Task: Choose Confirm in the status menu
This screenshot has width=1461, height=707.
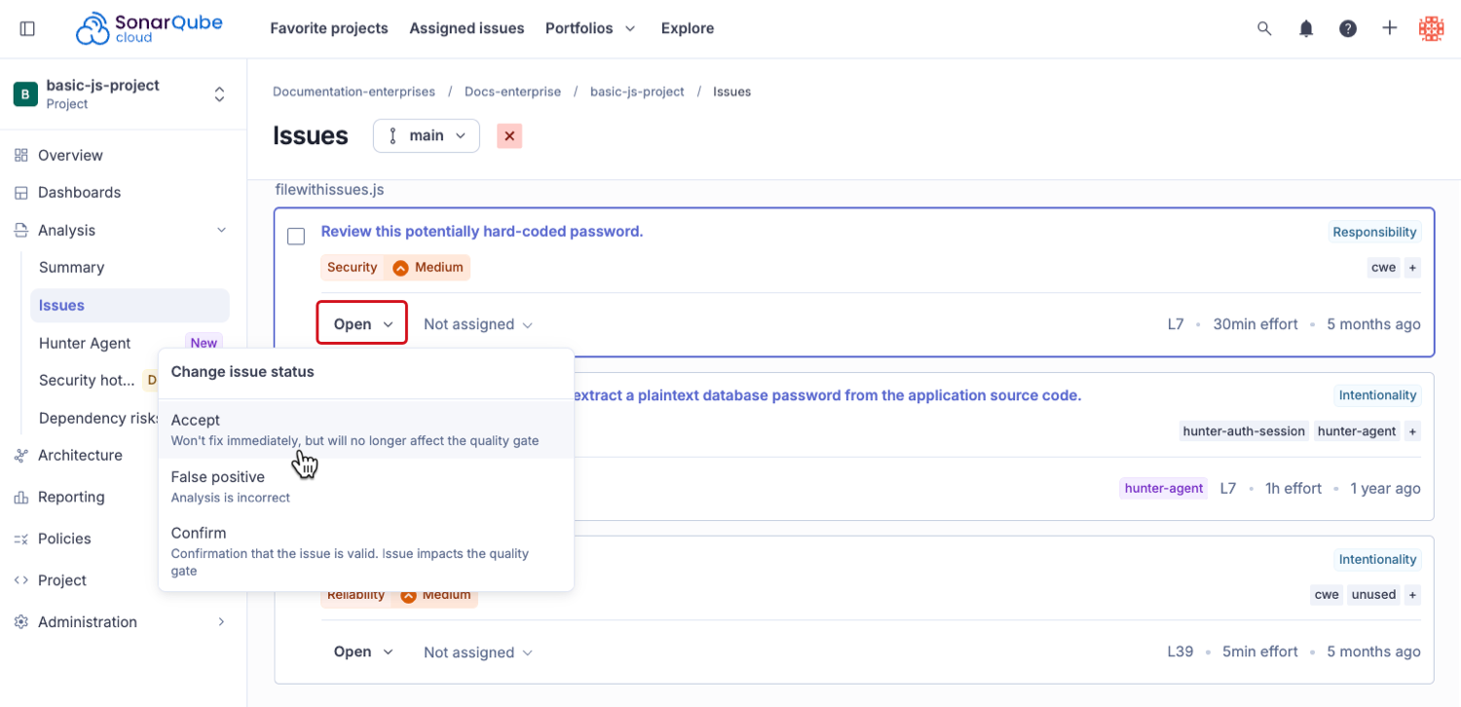Action: 366,551
